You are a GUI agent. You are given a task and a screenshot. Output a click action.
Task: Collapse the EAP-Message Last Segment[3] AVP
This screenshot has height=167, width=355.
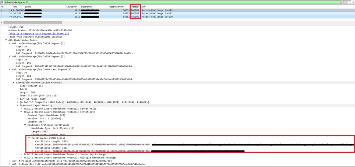(10, 70)
